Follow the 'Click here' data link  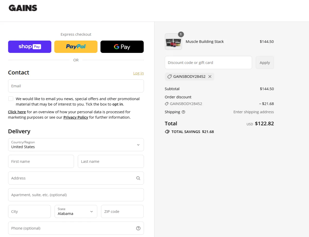[x=17, y=112]
